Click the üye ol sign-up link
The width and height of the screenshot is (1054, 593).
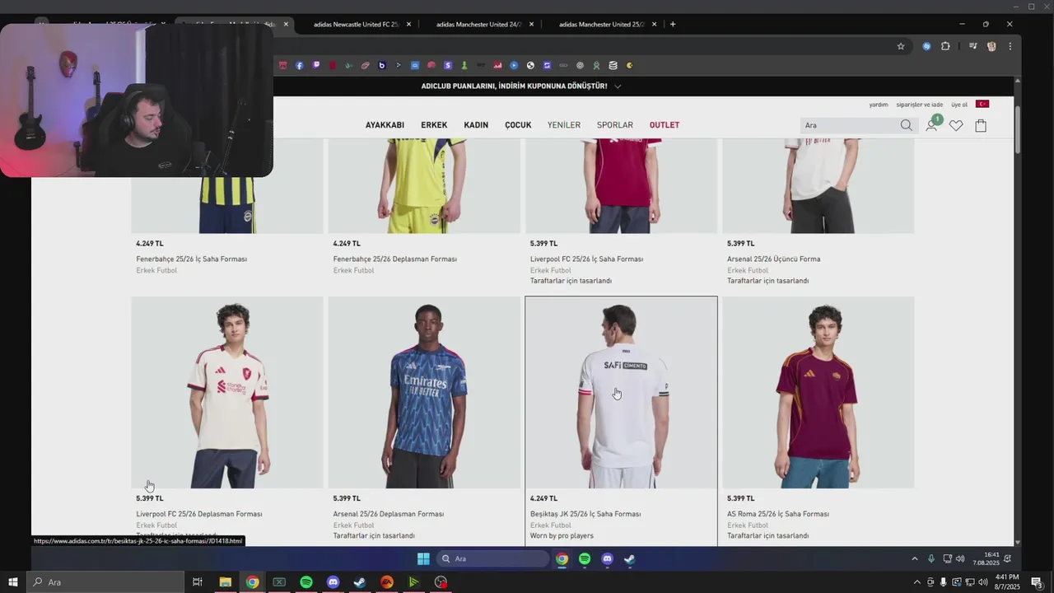pos(959,105)
